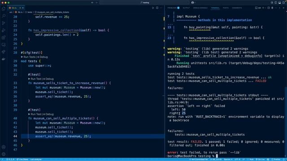Go forward with navigation arrow
Image resolution: width=287 pixels, height=161 pixels.
97,3
